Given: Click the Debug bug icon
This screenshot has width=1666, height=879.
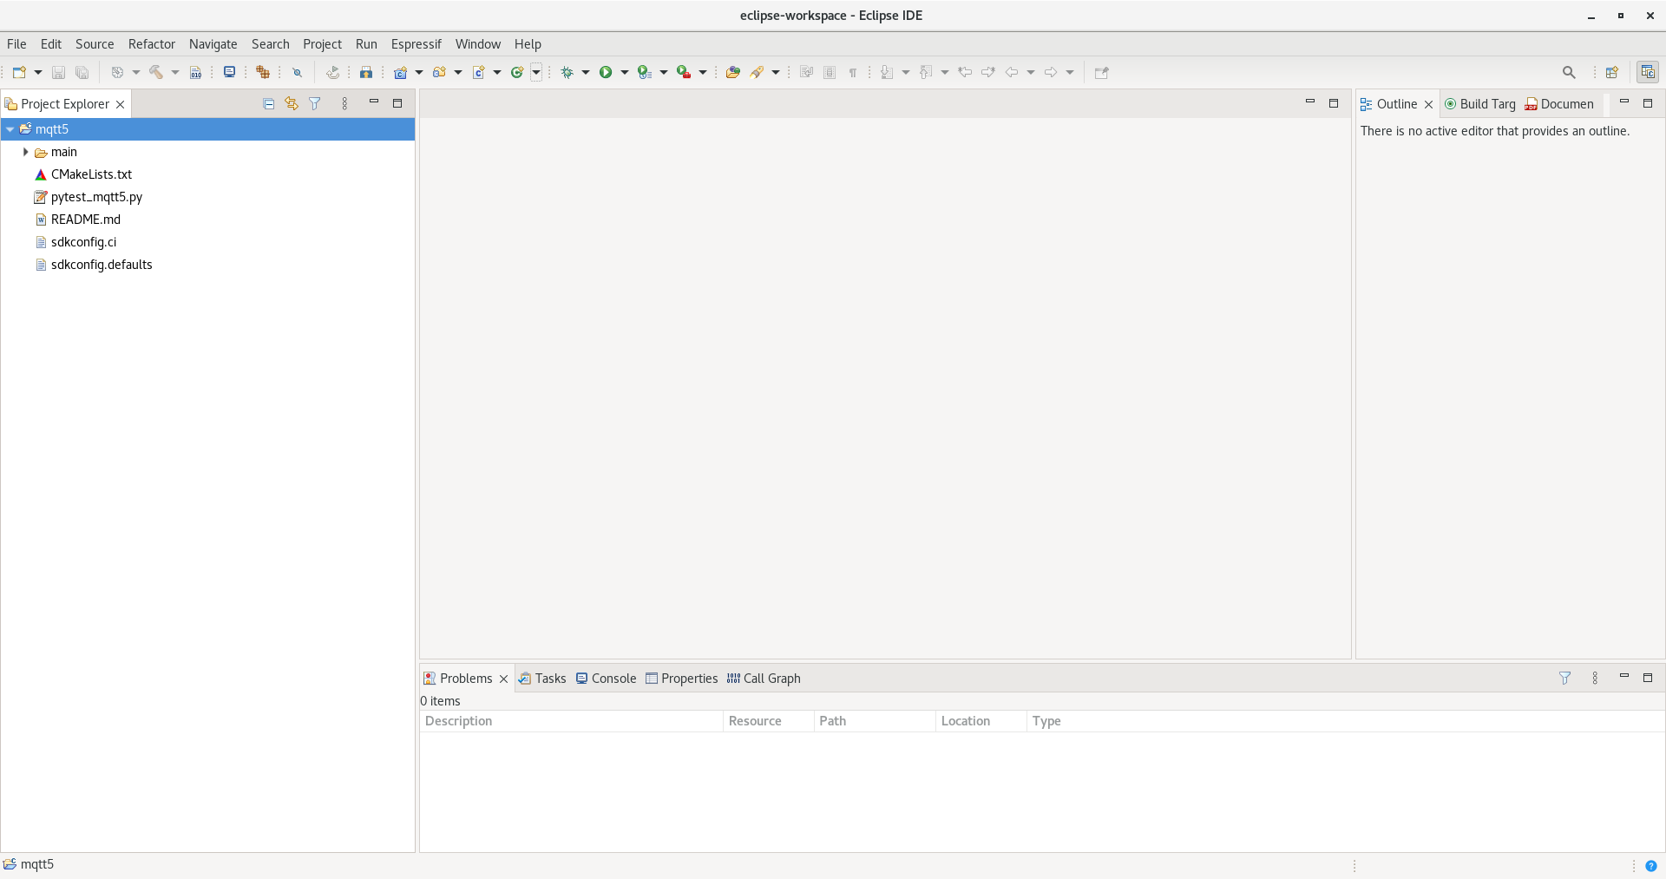Looking at the screenshot, I should pyautogui.click(x=567, y=73).
